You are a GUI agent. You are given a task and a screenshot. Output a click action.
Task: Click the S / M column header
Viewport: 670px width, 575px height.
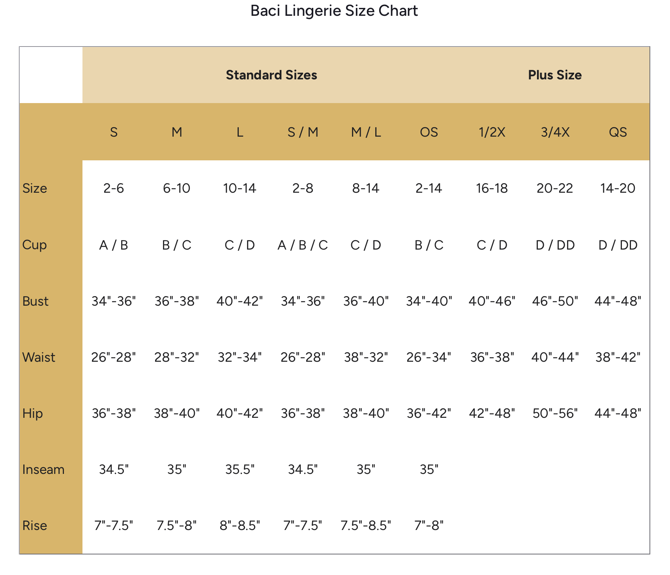coord(303,132)
